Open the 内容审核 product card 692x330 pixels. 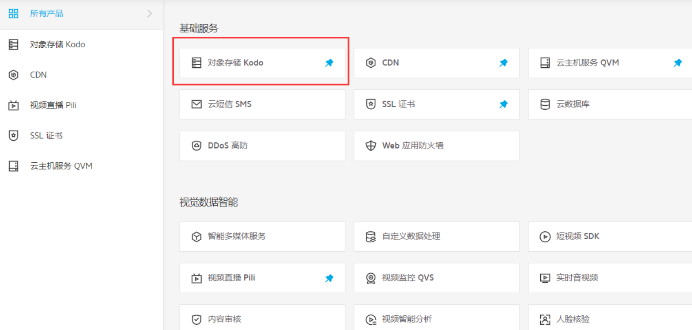[262, 318]
